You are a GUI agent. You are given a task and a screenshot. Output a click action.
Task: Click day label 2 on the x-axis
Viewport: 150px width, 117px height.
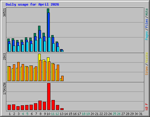(x=14, y=114)
